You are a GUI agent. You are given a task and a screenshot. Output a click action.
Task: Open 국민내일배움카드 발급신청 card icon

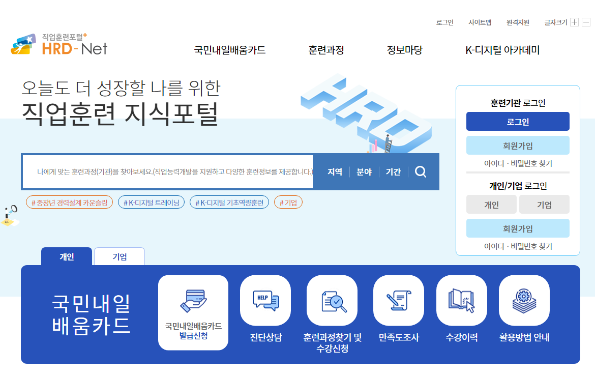193,312
